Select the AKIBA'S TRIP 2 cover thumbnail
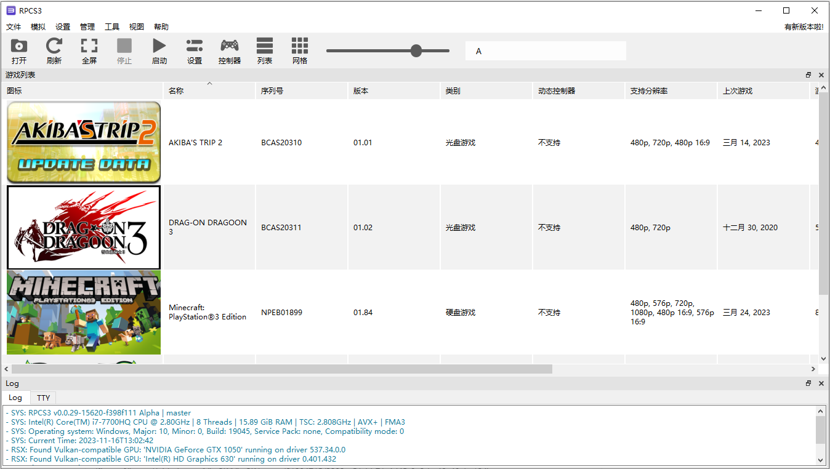This screenshot has height=469, width=830. coord(84,142)
